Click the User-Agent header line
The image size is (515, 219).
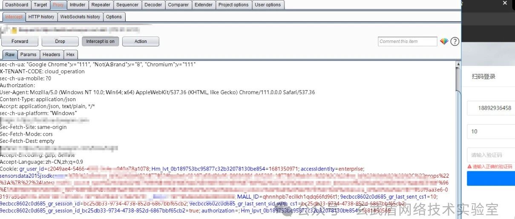[x=157, y=92]
